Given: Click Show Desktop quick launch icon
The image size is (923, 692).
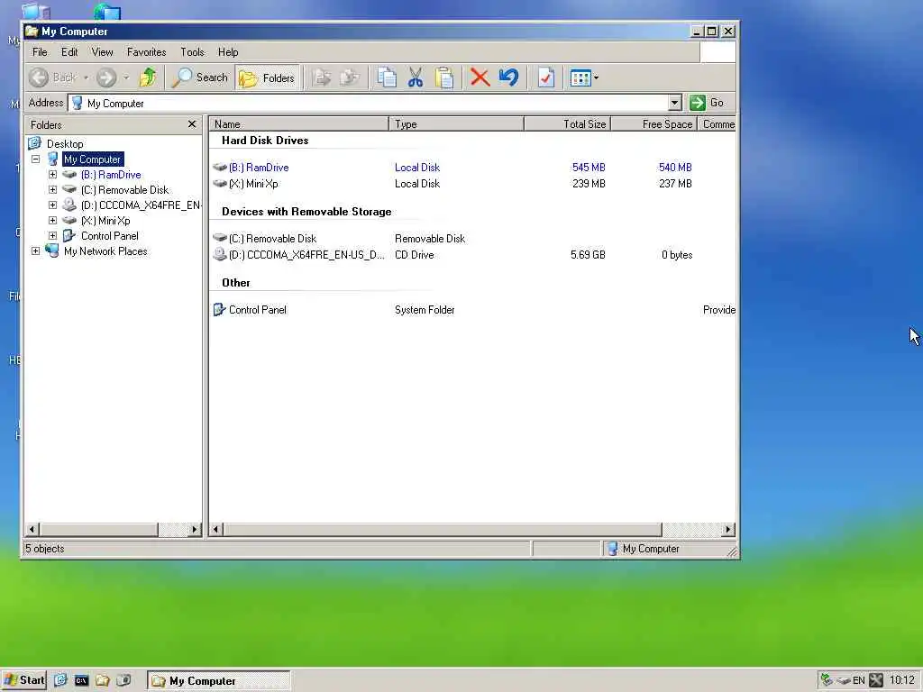Looking at the screenshot, I should tap(60, 680).
